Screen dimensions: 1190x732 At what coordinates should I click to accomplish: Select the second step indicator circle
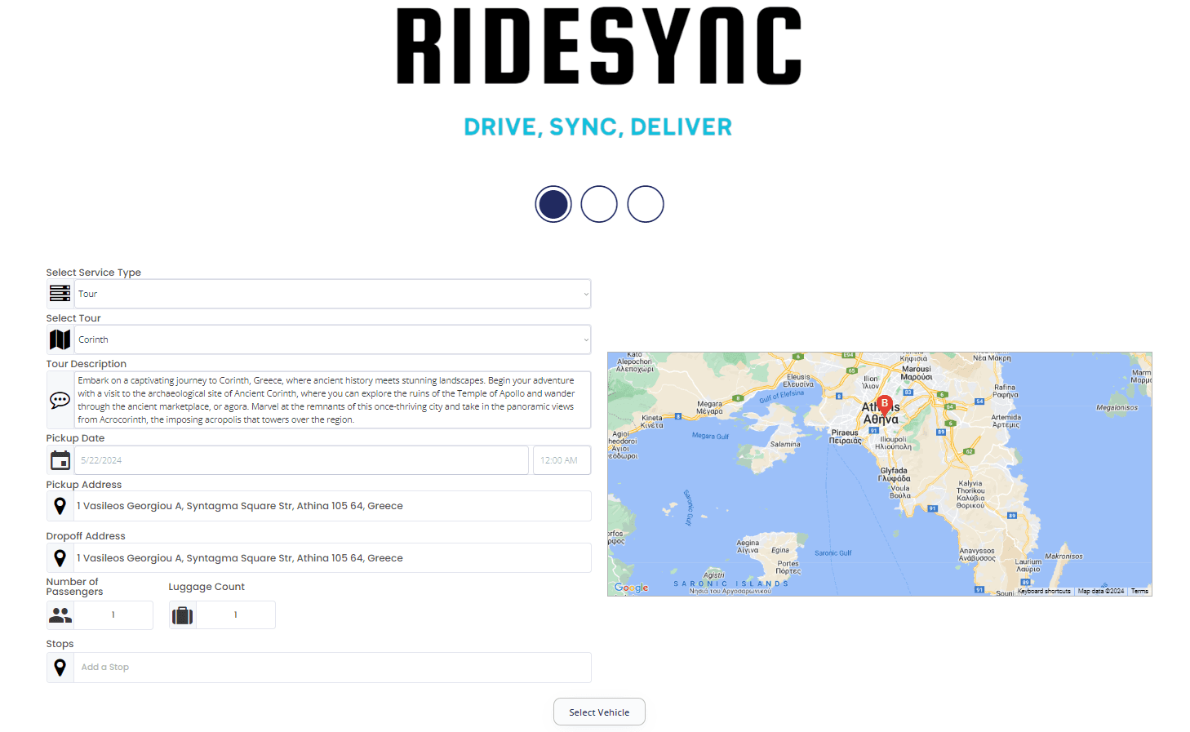pos(599,203)
